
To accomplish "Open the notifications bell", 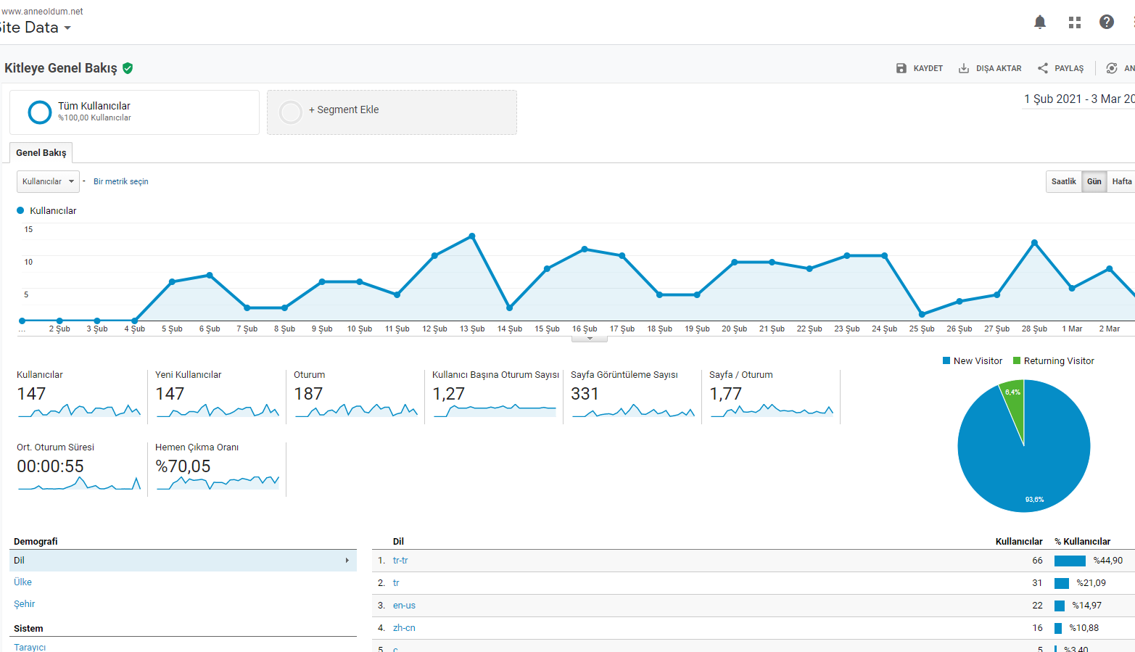I will (1040, 22).
